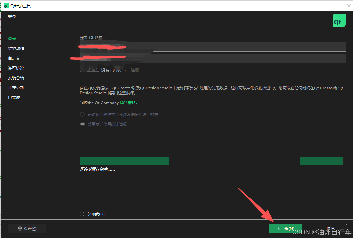Select the 许可协议 step in sidebar
Image resolution: width=353 pixels, height=238 pixels.
[16, 68]
